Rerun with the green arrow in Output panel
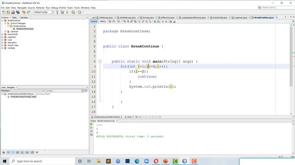This screenshot has width=295, height=165. click(x=91, y=124)
